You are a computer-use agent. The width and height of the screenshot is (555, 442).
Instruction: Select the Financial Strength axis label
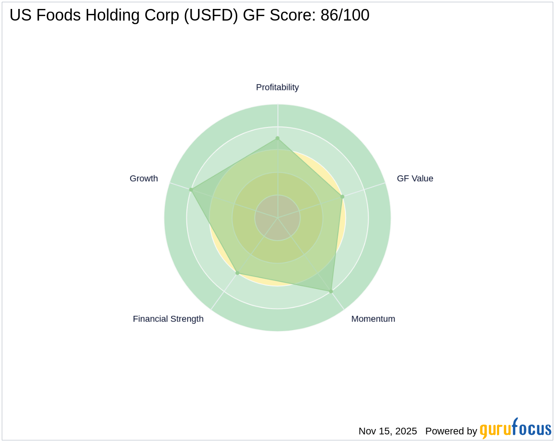tap(168, 319)
